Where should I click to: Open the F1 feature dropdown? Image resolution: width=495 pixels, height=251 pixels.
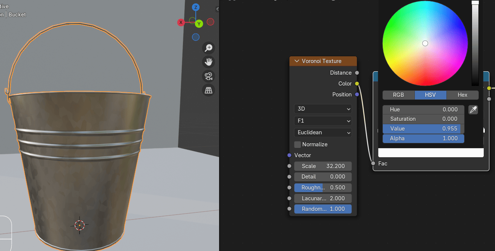pos(323,121)
